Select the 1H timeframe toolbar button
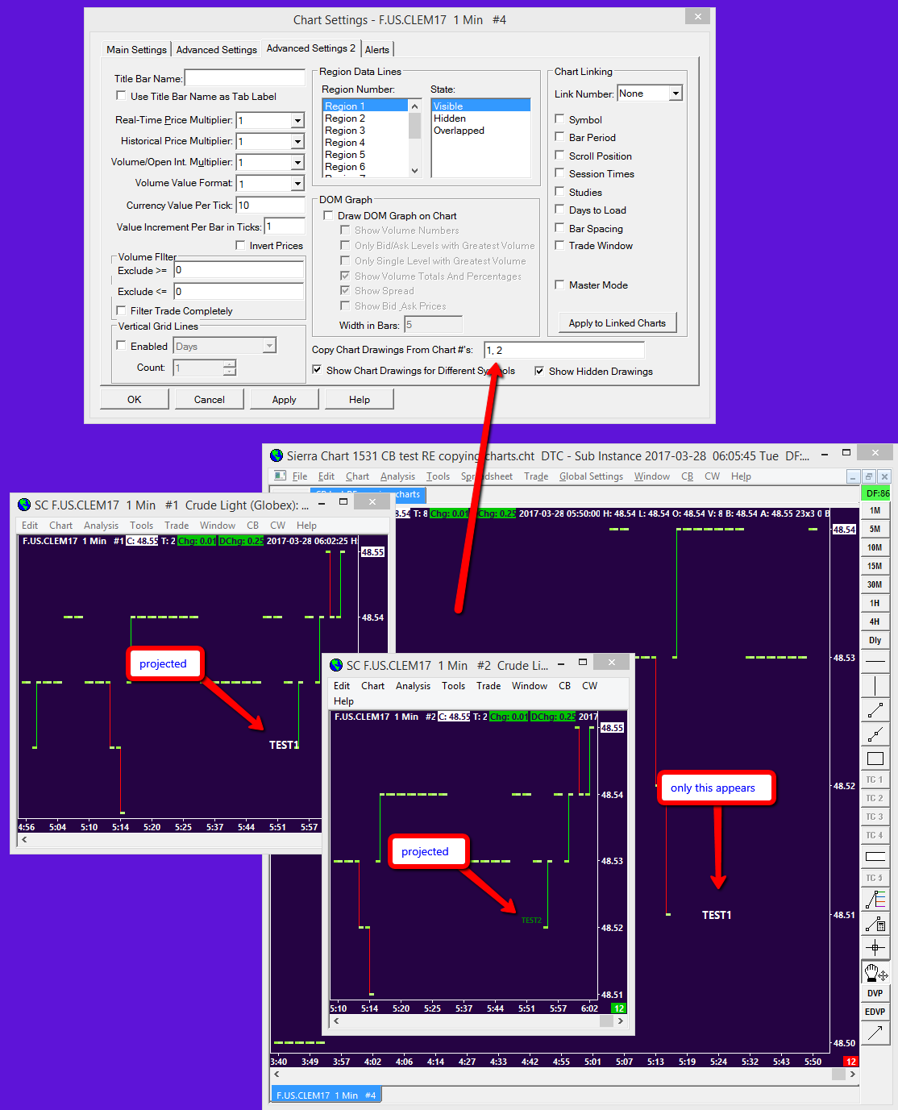Image resolution: width=898 pixels, height=1110 pixels. tap(875, 603)
